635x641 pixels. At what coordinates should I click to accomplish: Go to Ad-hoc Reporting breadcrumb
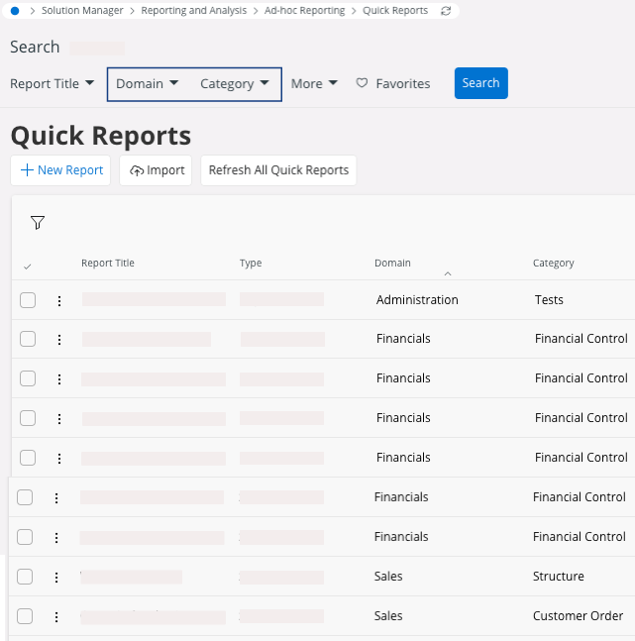304,11
